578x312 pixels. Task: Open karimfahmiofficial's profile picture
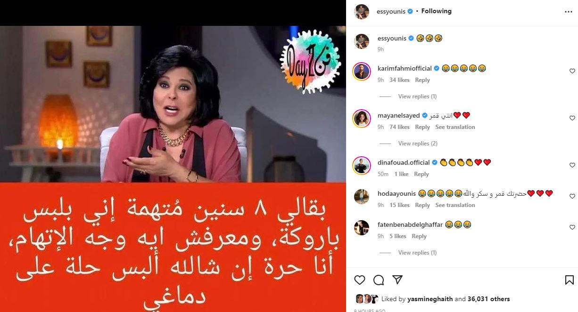pos(362,71)
